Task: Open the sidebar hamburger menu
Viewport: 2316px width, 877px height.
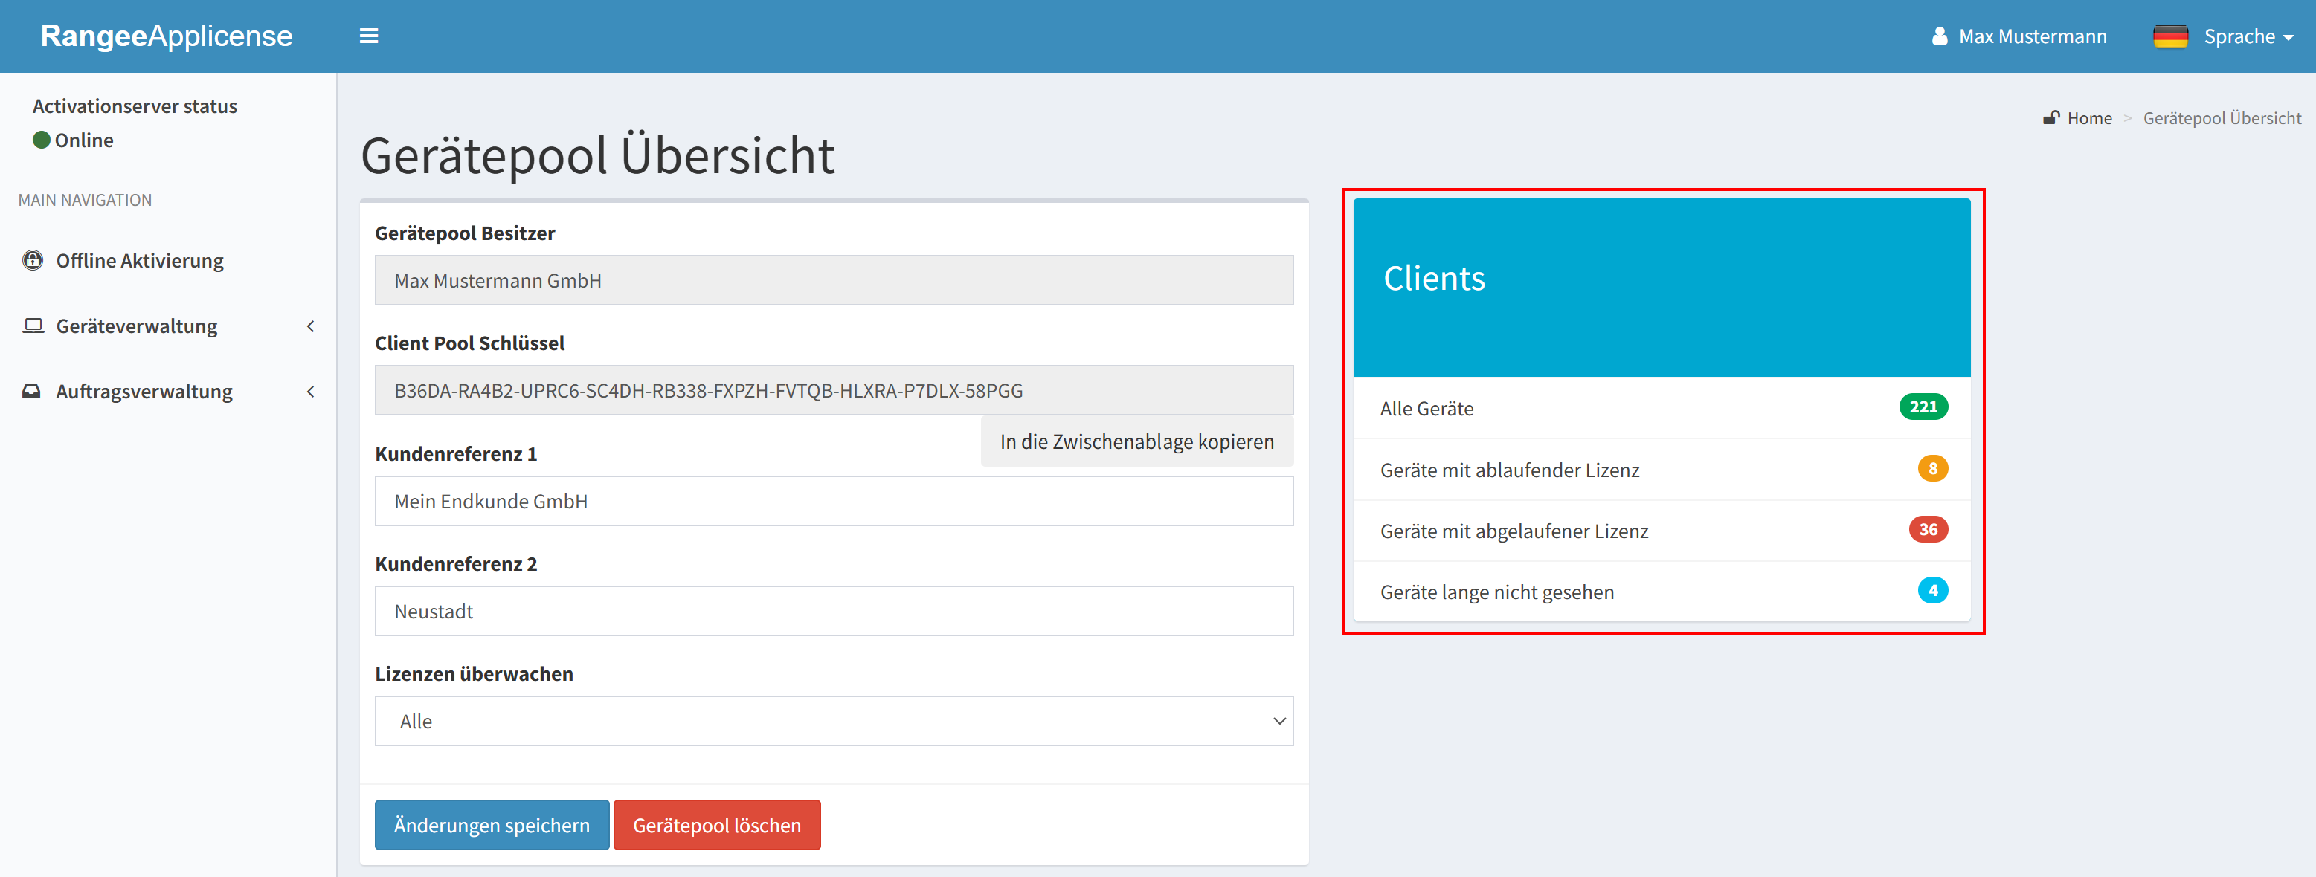Action: 369,36
